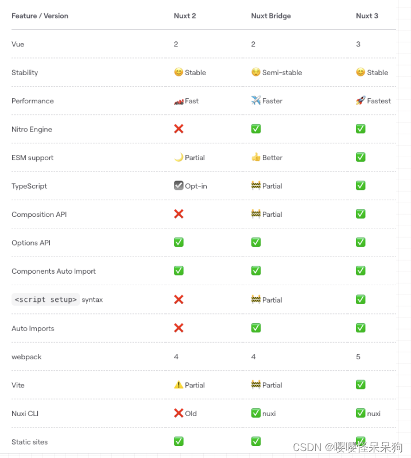Screen dimensions: 411x458
Task: Click the Nuxt 3 Composition API green check
Action: click(360, 214)
